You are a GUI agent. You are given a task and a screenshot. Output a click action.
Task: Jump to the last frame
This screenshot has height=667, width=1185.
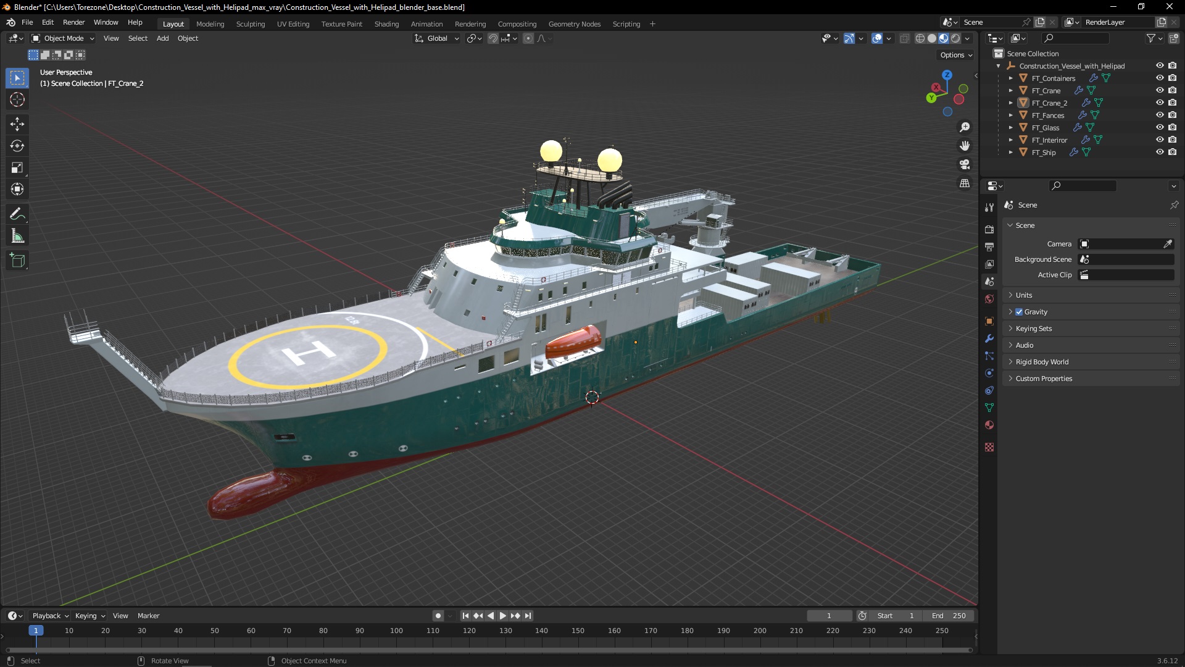point(528,616)
